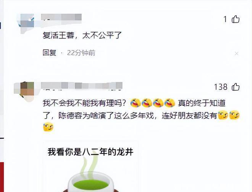The height and width of the screenshot is (192, 252).
Task: Open the second commenter's blurred avatar
Action: pos(24,91)
